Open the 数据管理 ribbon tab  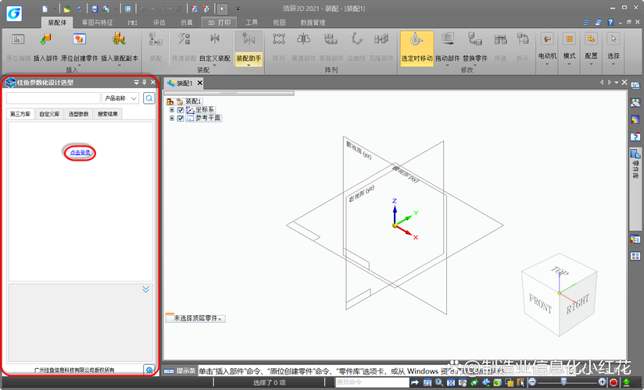click(313, 23)
